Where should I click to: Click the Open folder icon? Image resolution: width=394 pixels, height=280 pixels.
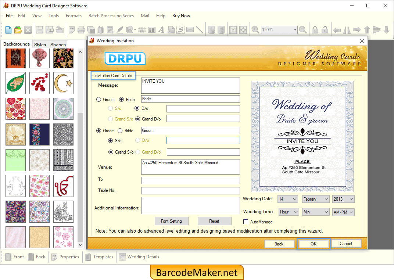click(x=18, y=30)
